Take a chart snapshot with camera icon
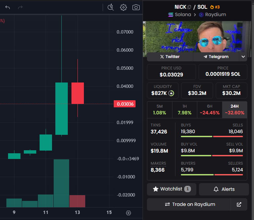 136,7
